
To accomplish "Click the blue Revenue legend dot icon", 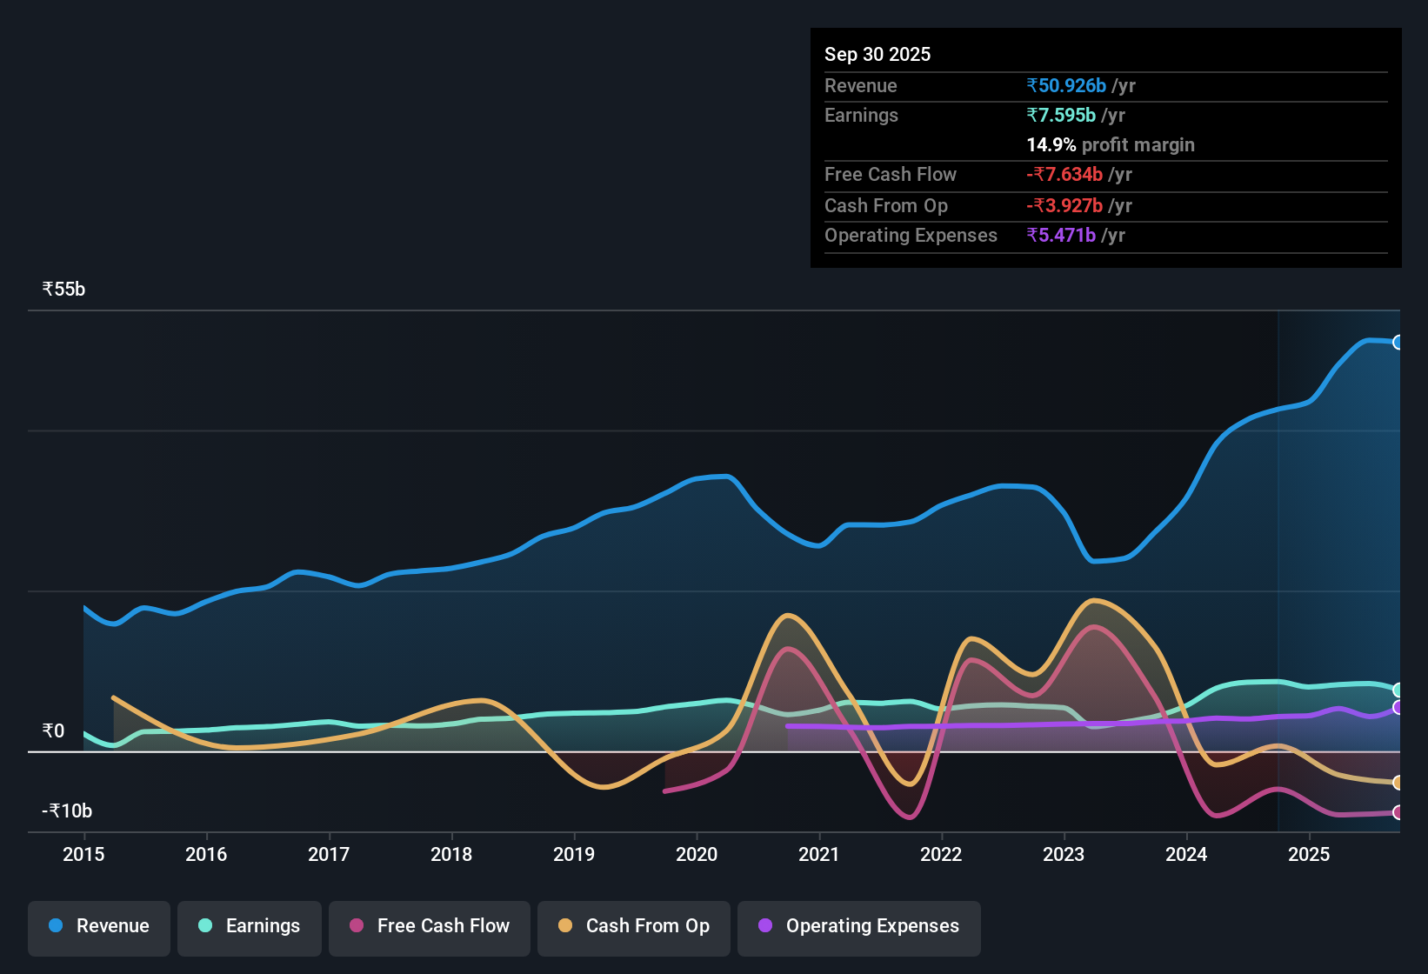I will [x=54, y=926].
